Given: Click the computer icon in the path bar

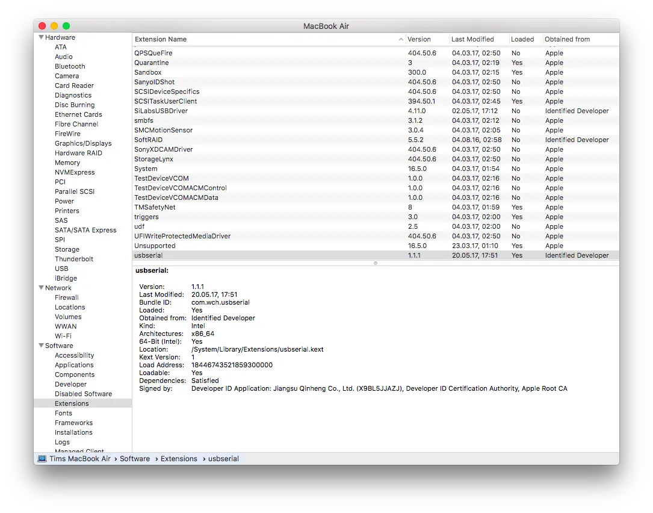Looking at the screenshot, I should 42,458.
